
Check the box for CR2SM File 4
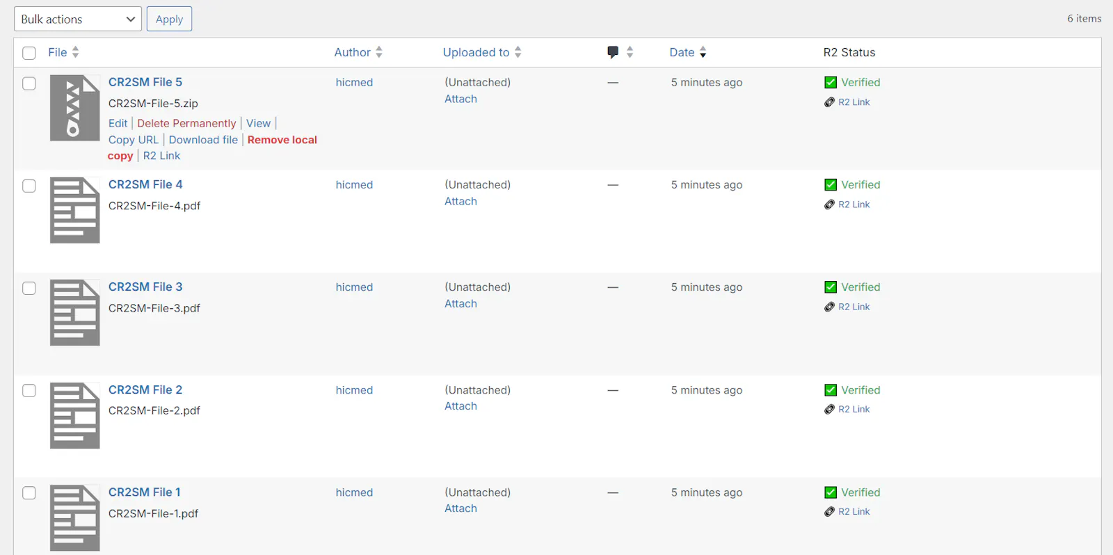29,186
